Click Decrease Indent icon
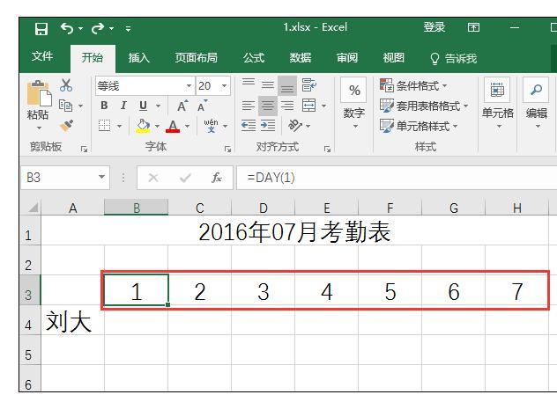The width and height of the screenshot is (557, 402). [249, 126]
